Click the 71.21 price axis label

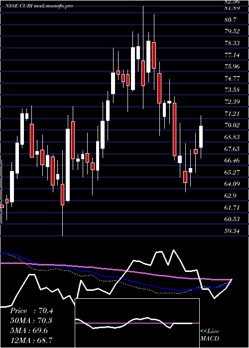pyautogui.click(x=232, y=114)
